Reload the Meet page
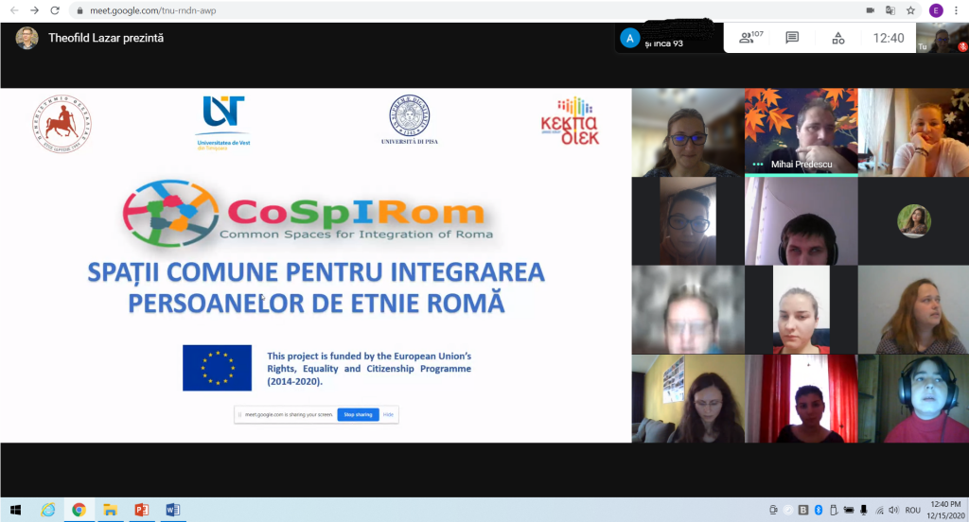Screen dimensions: 969x522 click(55, 10)
